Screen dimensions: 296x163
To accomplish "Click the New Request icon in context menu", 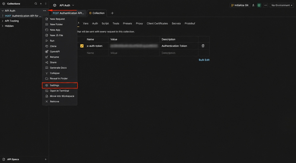I will (x=47, y=19).
